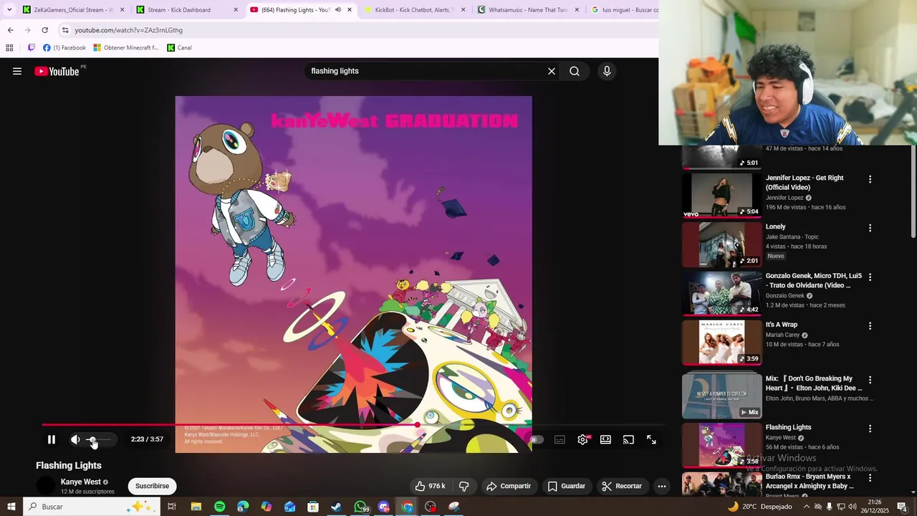The width and height of the screenshot is (917, 516).
Task: Enter fullscreen video mode
Action: [x=651, y=439]
